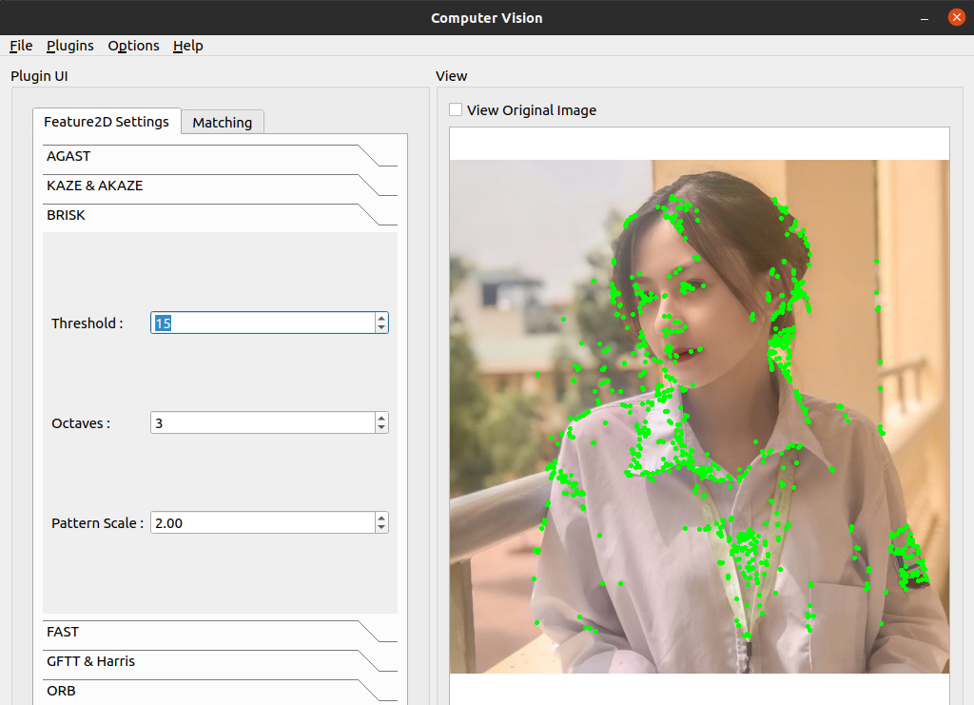Expand the KAZE & AKAZE section

pyautogui.click(x=220, y=186)
